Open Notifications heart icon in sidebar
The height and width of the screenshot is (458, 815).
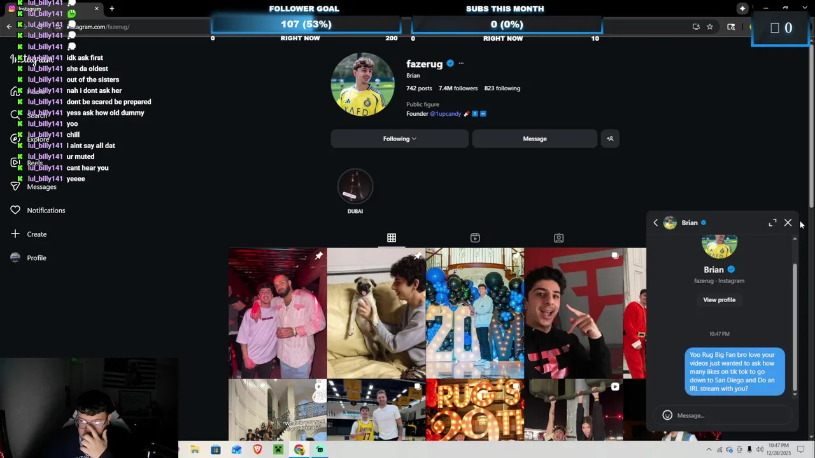click(x=15, y=210)
